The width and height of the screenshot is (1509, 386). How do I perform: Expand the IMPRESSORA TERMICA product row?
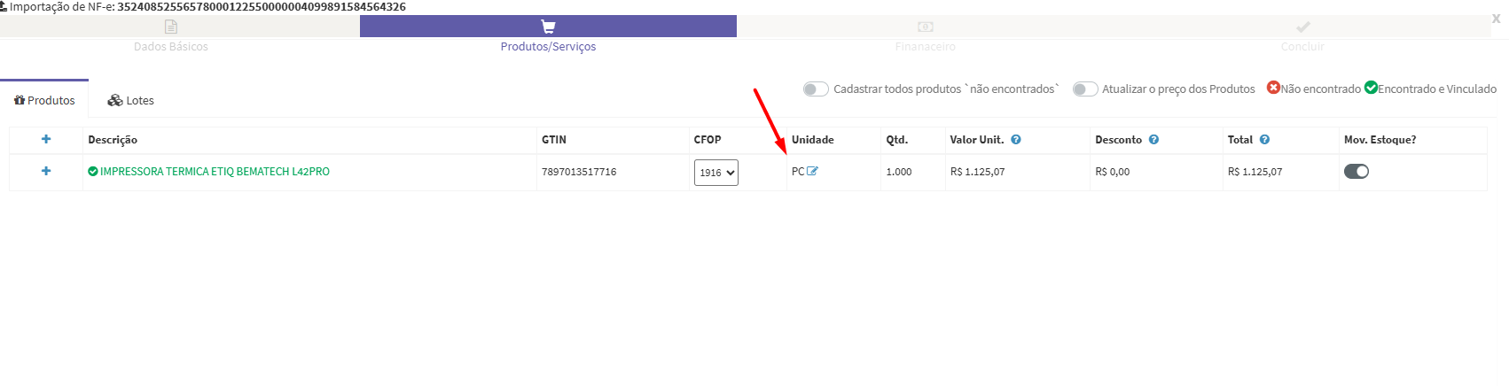pyautogui.click(x=46, y=171)
